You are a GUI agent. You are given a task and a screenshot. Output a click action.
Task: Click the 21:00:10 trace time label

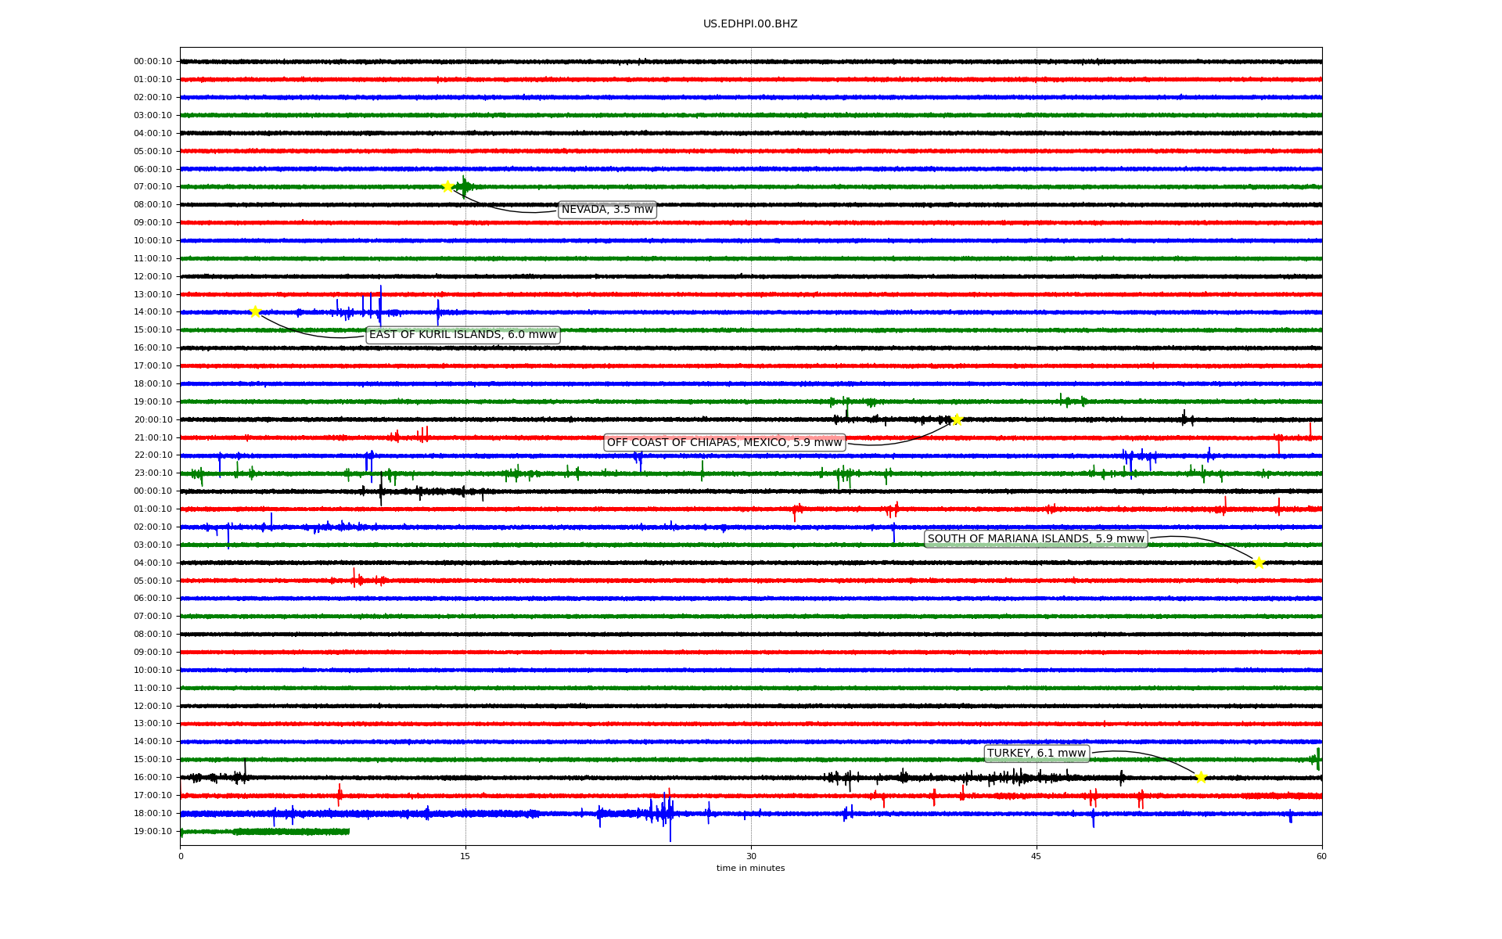click(153, 438)
